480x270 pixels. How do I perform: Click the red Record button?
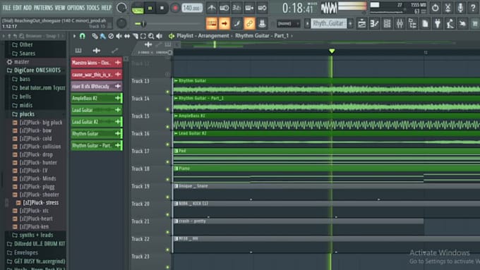click(175, 8)
